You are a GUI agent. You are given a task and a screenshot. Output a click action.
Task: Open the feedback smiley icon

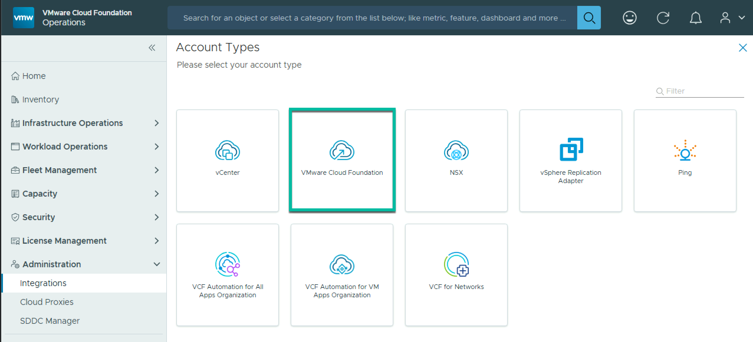click(629, 18)
